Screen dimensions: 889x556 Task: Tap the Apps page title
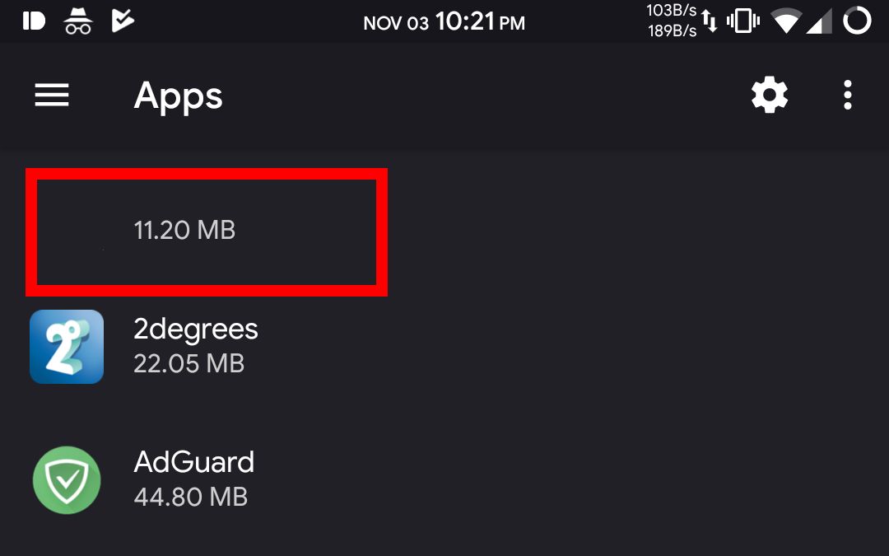pyautogui.click(x=178, y=96)
